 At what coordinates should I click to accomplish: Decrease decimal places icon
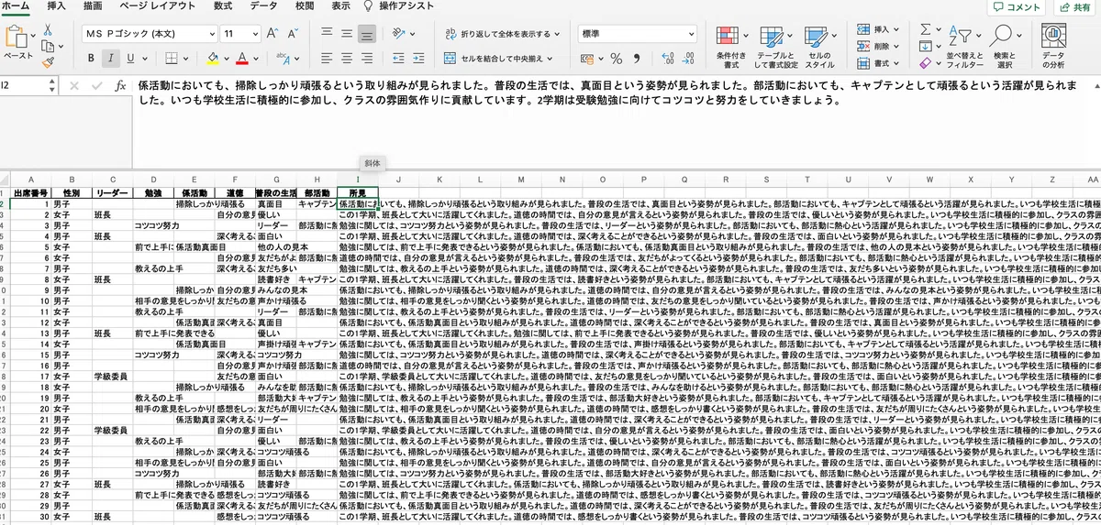point(686,59)
